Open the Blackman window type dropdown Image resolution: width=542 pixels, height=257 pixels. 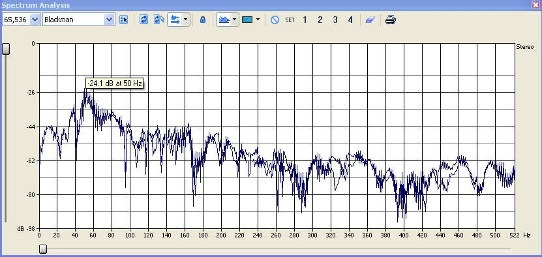tap(109, 20)
